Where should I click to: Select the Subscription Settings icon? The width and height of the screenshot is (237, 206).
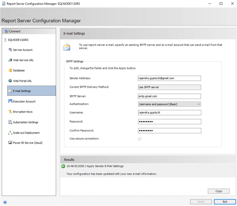pyautogui.click(x=10, y=122)
